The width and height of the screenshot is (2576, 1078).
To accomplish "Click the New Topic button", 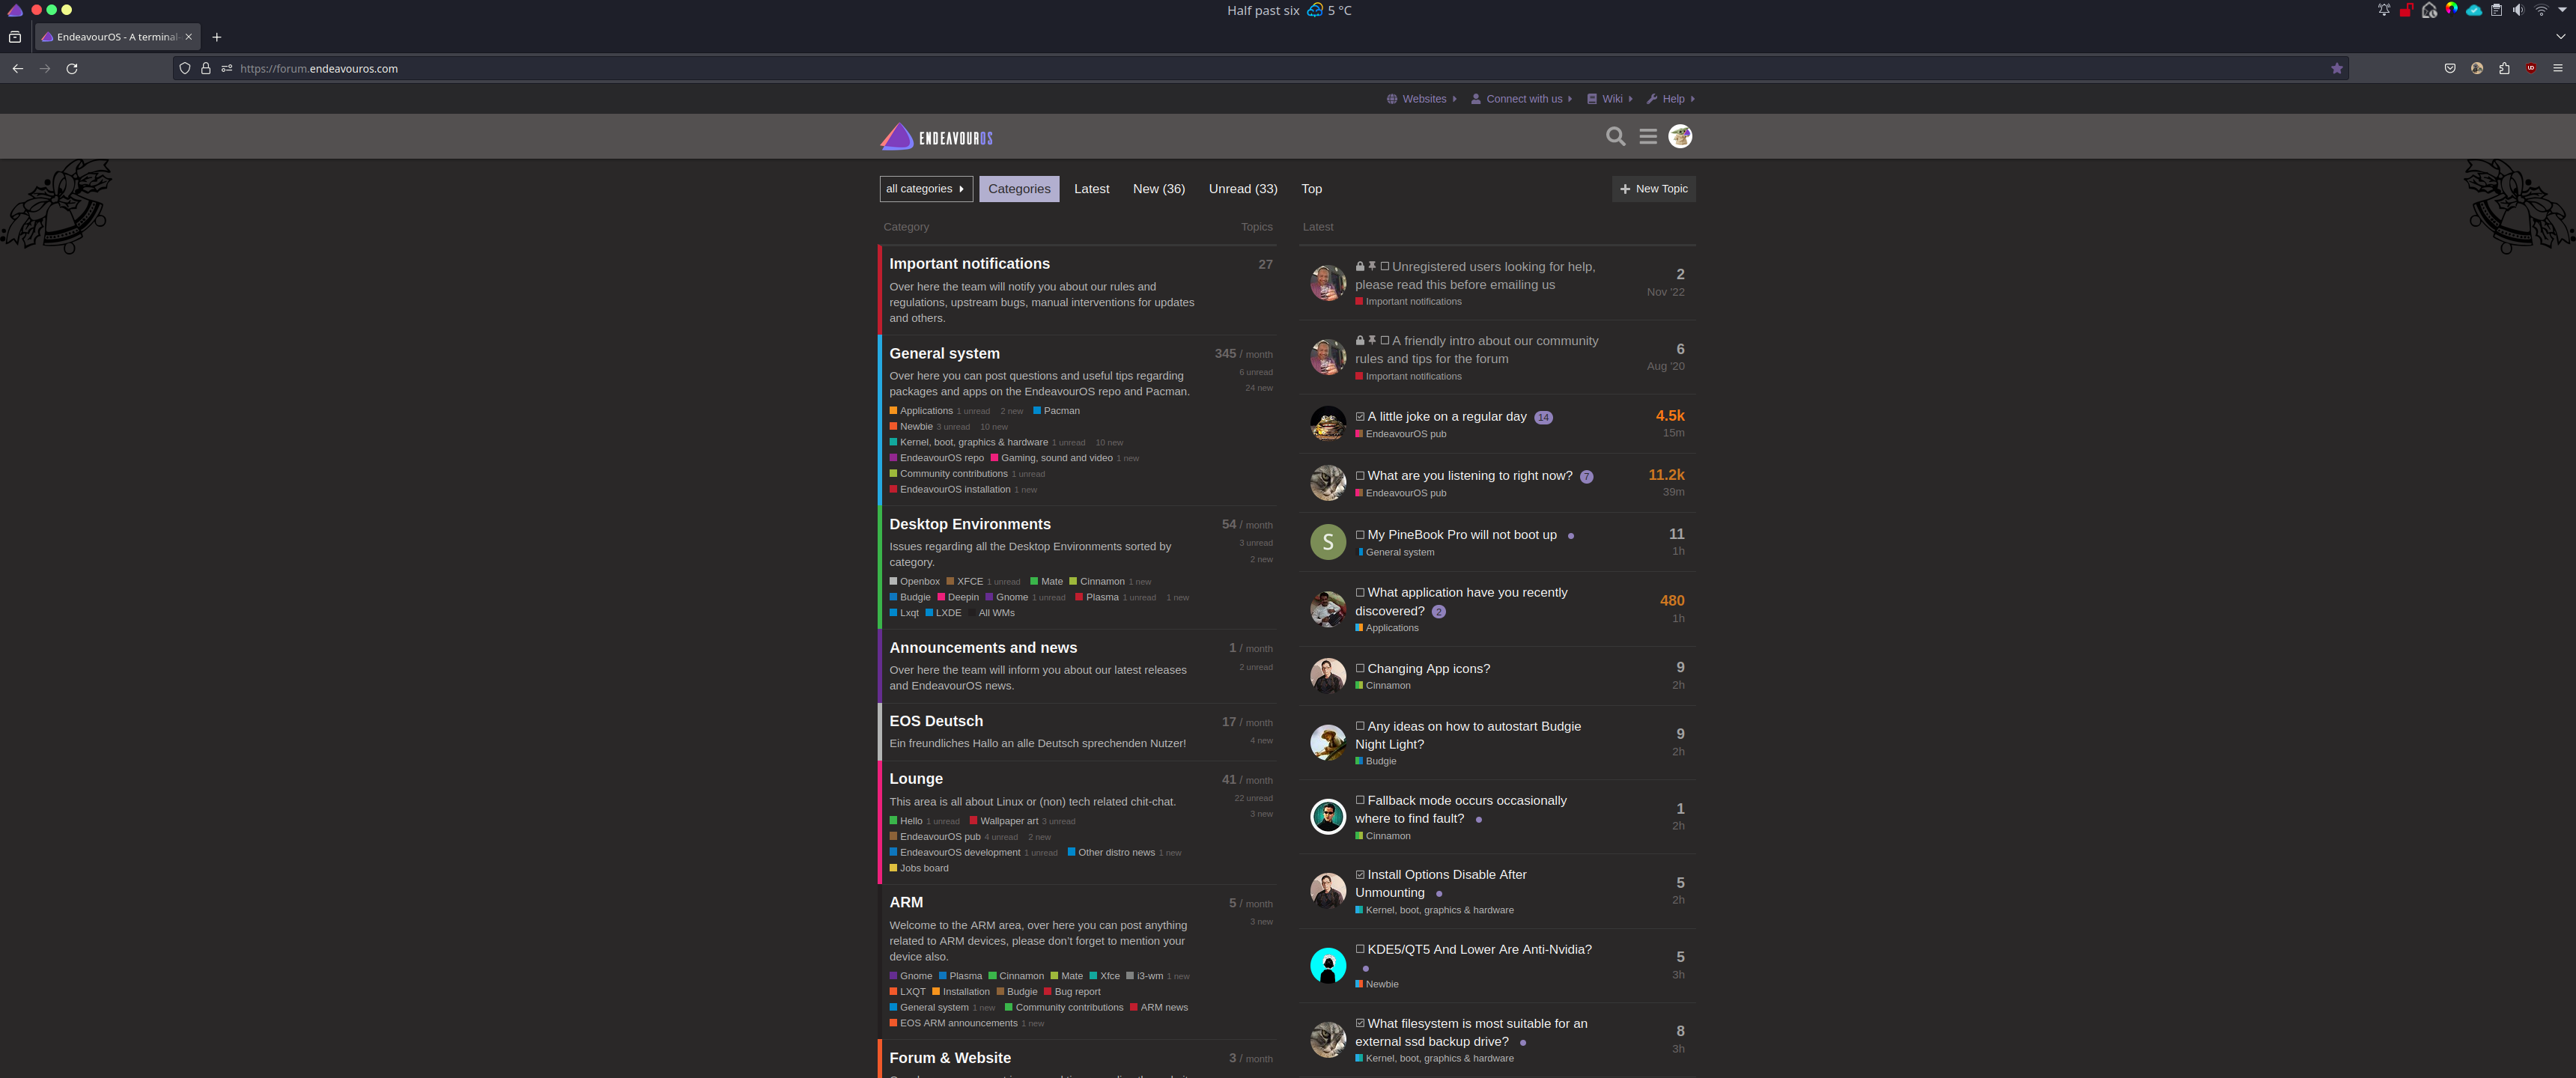I will click(1653, 188).
